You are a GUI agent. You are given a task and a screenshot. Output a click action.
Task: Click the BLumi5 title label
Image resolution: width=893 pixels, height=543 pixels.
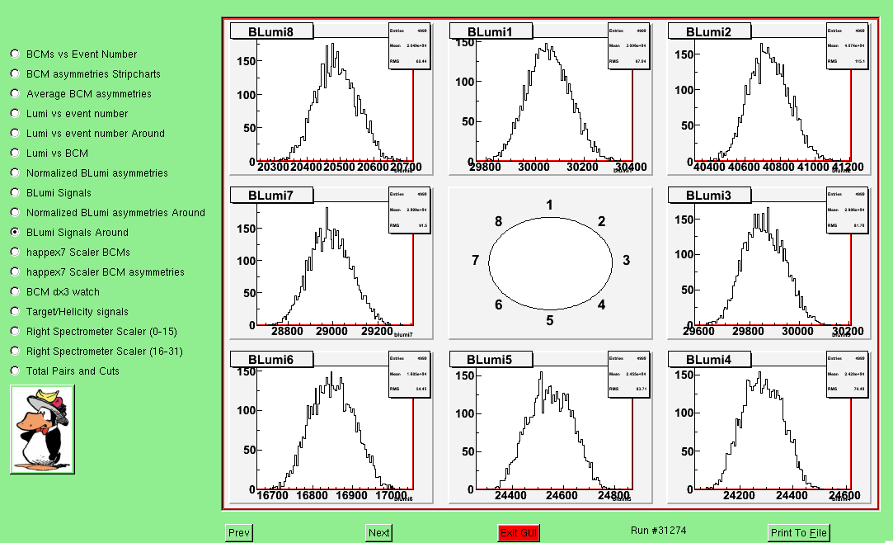(491, 359)
